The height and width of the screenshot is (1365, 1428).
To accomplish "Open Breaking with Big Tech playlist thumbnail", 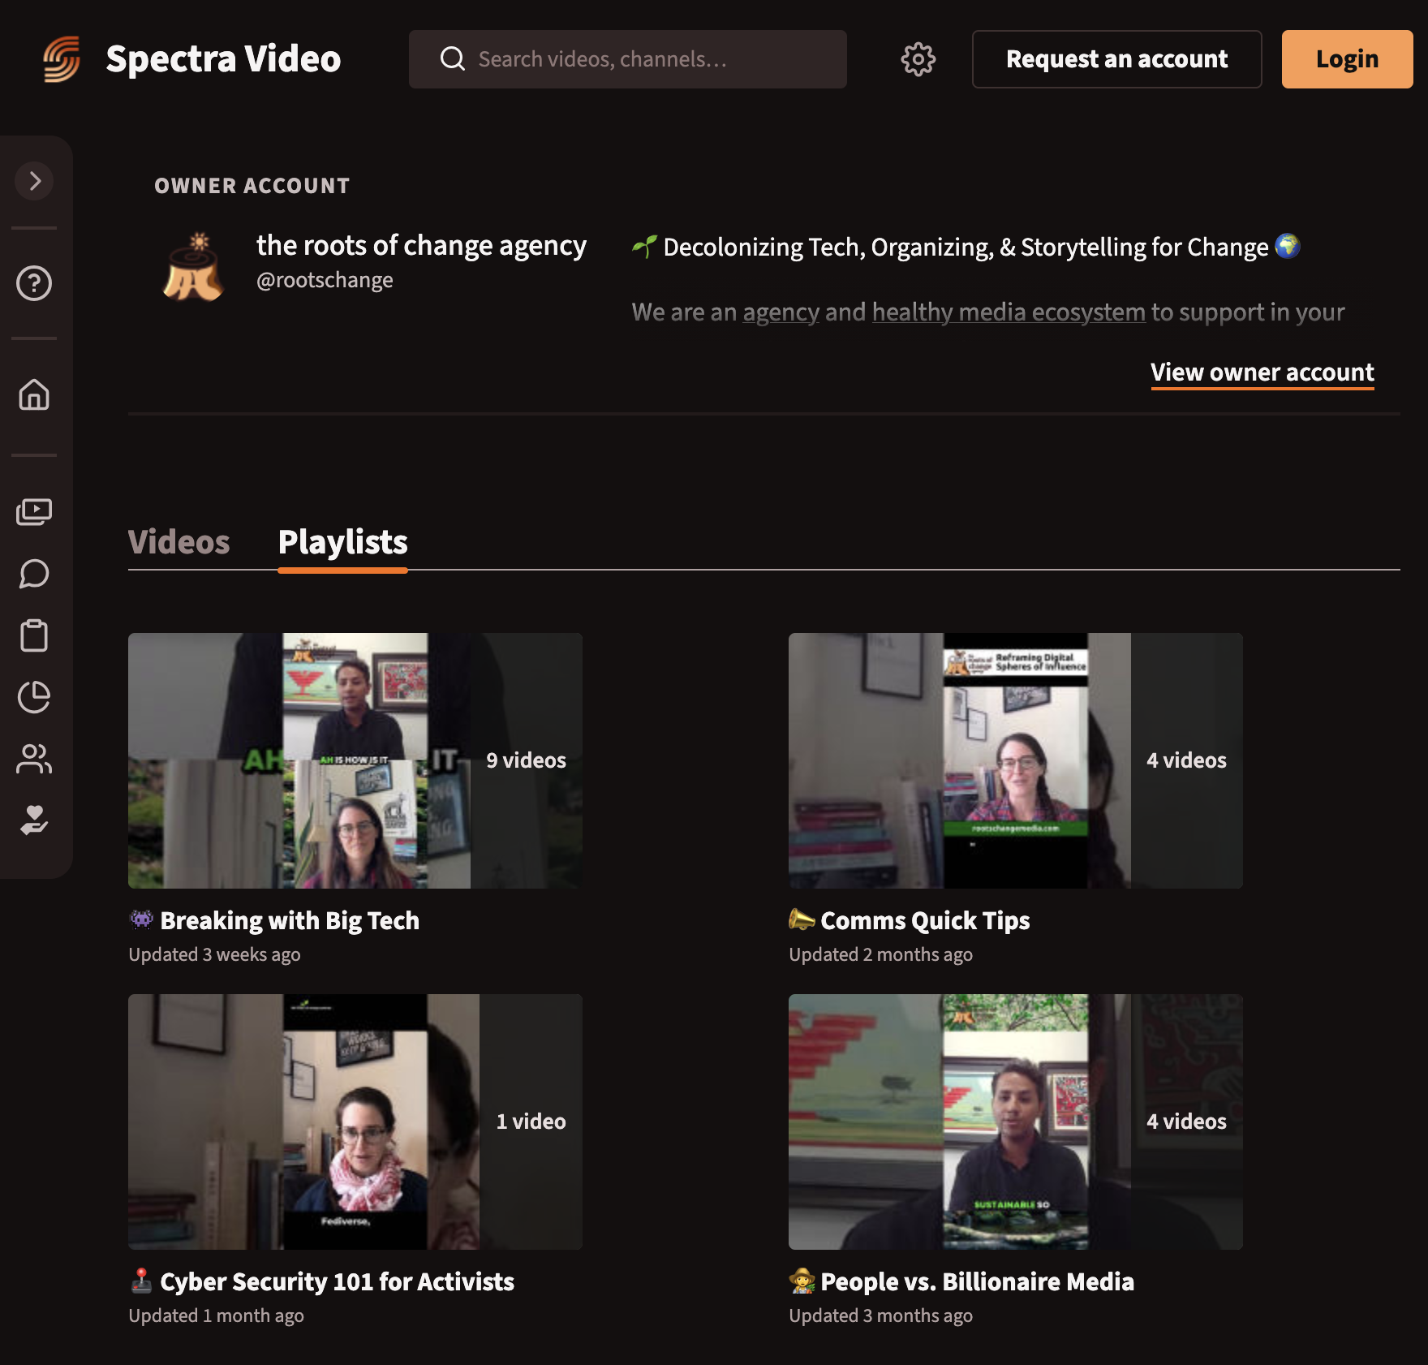I will tap(355, 760).
